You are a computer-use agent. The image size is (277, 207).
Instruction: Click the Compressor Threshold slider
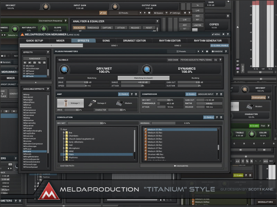[x=170, y=103]
